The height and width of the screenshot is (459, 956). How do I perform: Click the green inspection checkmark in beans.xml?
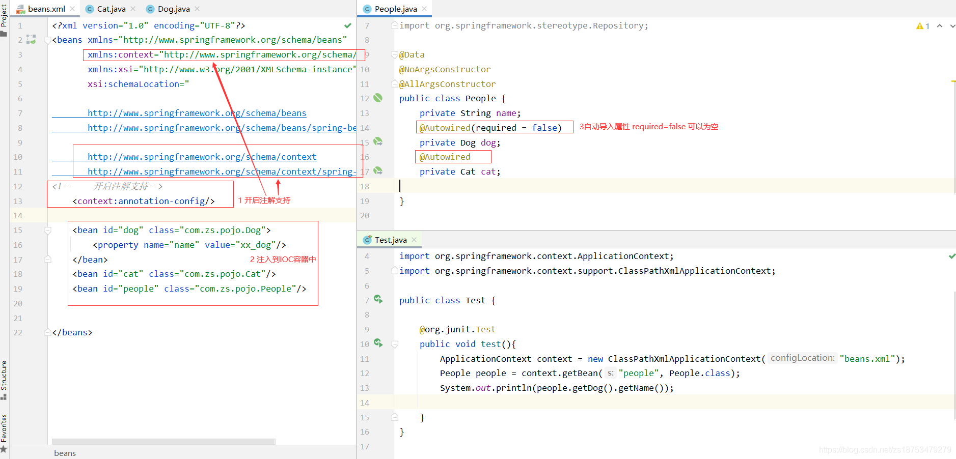pyautogui.click(x=347, y=25)
